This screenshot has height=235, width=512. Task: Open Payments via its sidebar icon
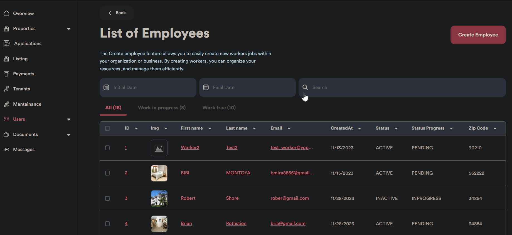6,74
